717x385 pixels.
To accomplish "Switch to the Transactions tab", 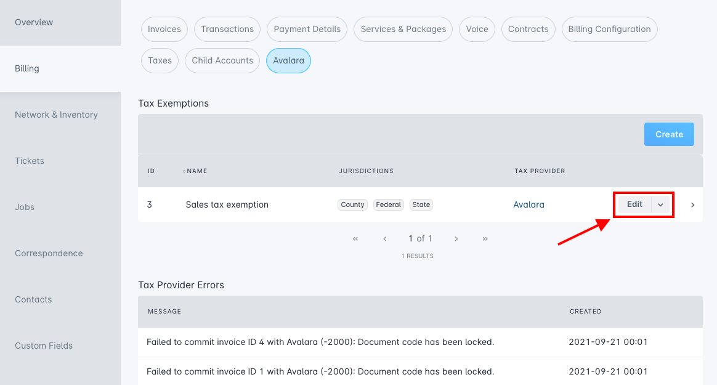I will (227, 30).
